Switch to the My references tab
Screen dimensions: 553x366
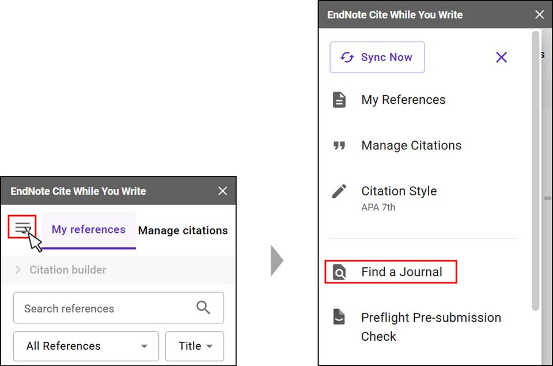point(89,230)
